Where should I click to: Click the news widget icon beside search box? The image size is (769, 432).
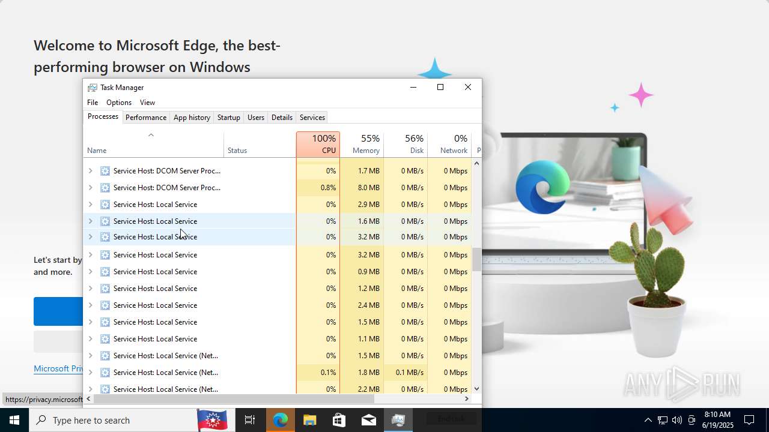[x=212, y=420]
